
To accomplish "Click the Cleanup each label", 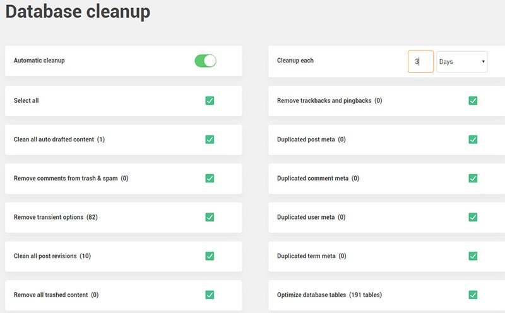I will 295,61.
